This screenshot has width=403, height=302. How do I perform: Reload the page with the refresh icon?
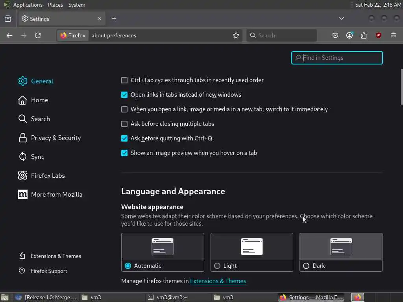[x=38, y=35]
